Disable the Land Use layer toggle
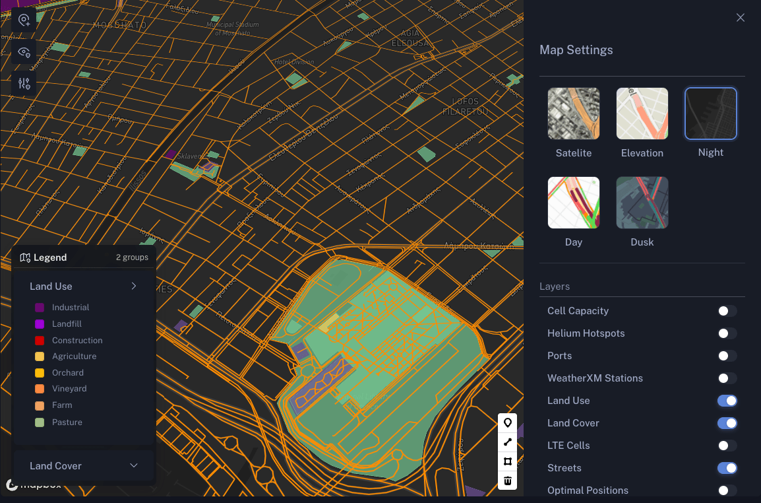Screen dimensions: 761x503 [727, 401]
